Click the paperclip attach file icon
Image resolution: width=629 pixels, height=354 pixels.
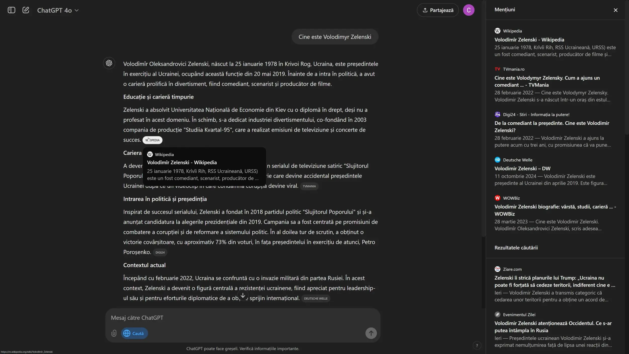[114, 333]
